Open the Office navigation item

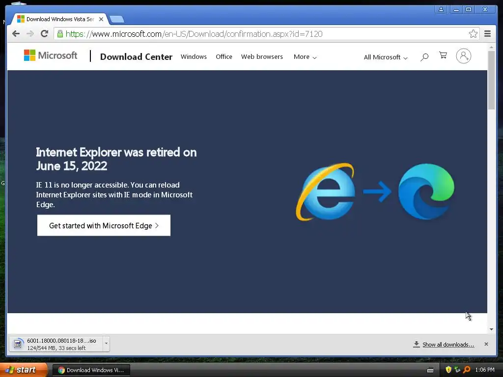pos(224,57)
